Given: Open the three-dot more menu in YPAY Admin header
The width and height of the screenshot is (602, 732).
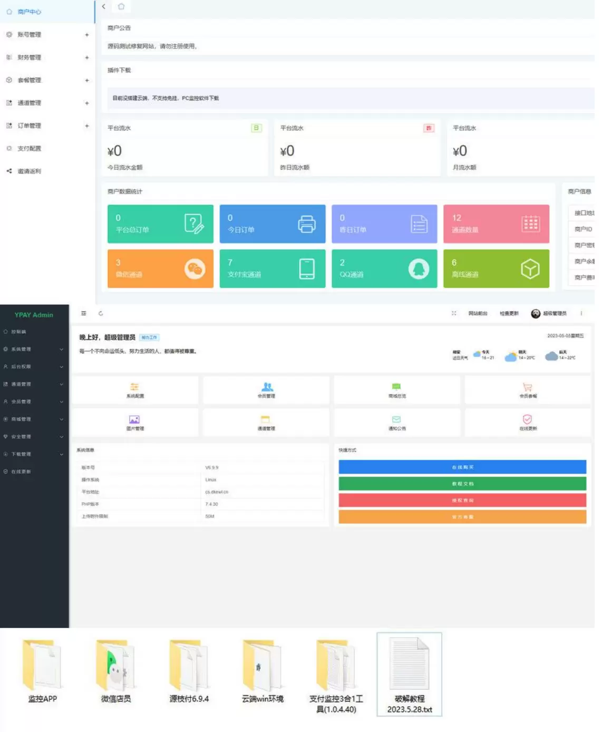Looking at the screenshot, I should tap(581, 314).
